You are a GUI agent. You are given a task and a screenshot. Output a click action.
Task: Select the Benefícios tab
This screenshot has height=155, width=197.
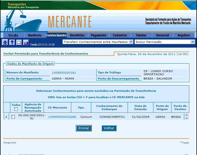[77, 35]
